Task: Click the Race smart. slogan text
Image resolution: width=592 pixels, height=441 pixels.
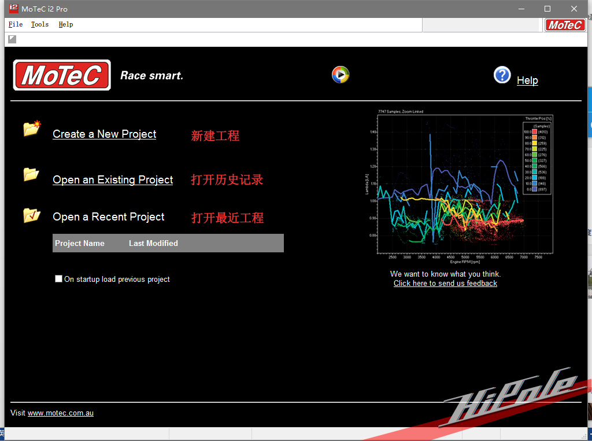Action: pyautogui.click(x=152, y=76)
